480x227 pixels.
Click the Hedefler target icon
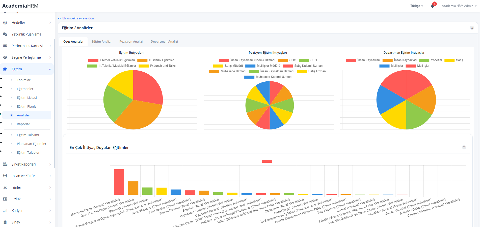coord(5,23)
